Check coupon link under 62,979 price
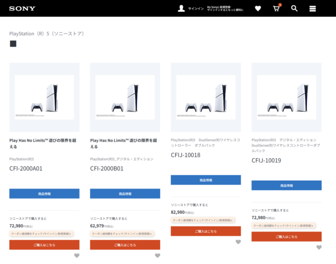 coord(122,234)
